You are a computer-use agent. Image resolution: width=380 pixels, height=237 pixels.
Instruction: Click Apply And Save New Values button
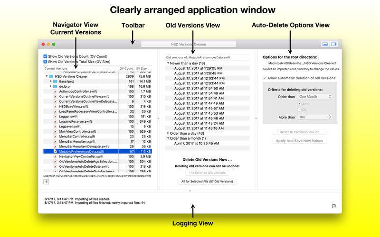click(x=299, y=141)
